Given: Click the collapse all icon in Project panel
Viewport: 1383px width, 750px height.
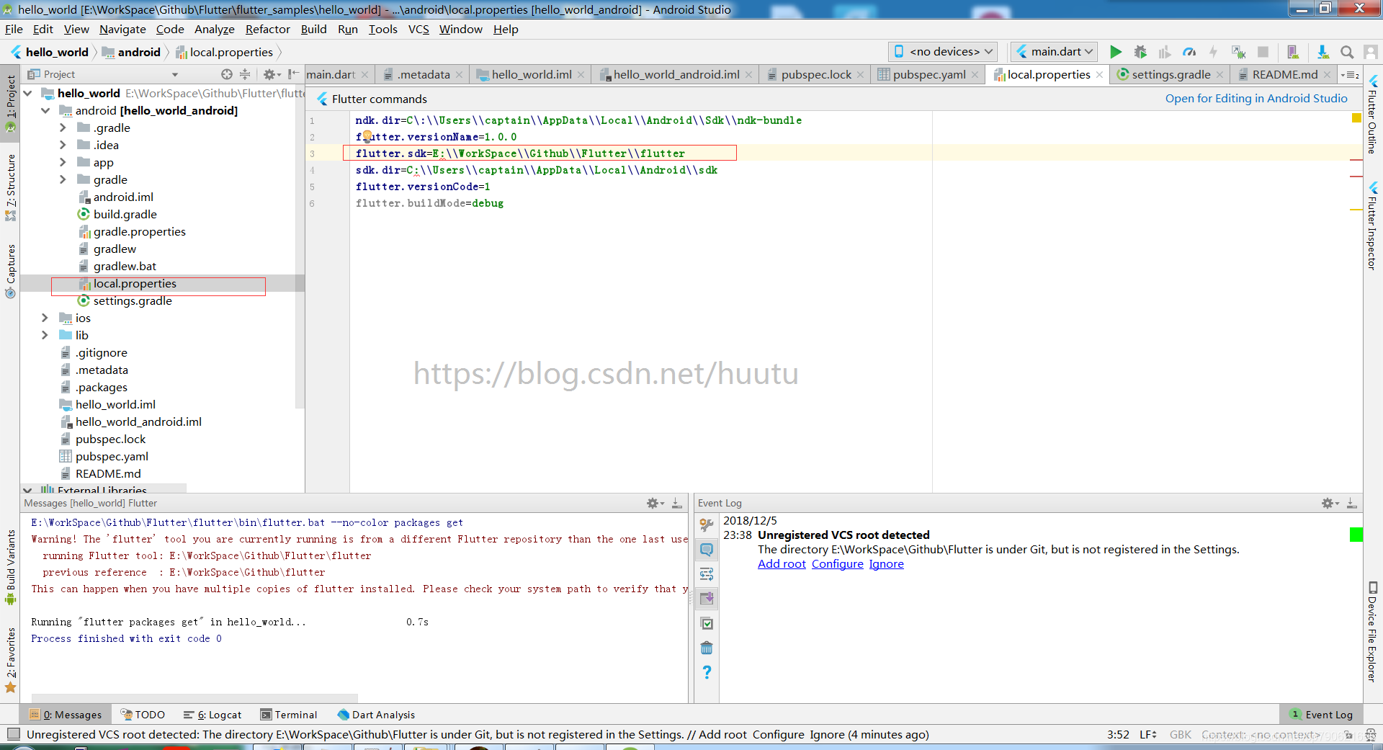Looking at the screenshot, I should click(x=245, y=74).
